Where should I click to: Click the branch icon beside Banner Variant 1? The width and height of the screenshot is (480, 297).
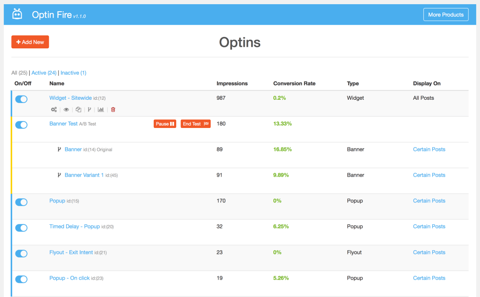59,175
